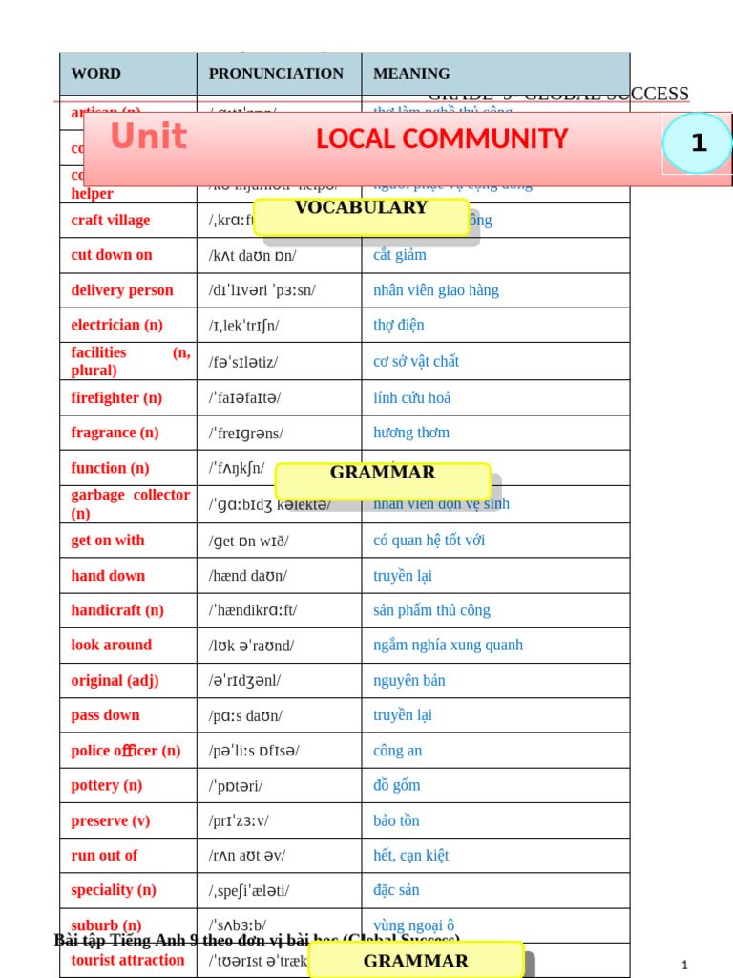Click the pronunciation for delivery person
This screenshot has width=733, height=978.
(x=262, y=290)
